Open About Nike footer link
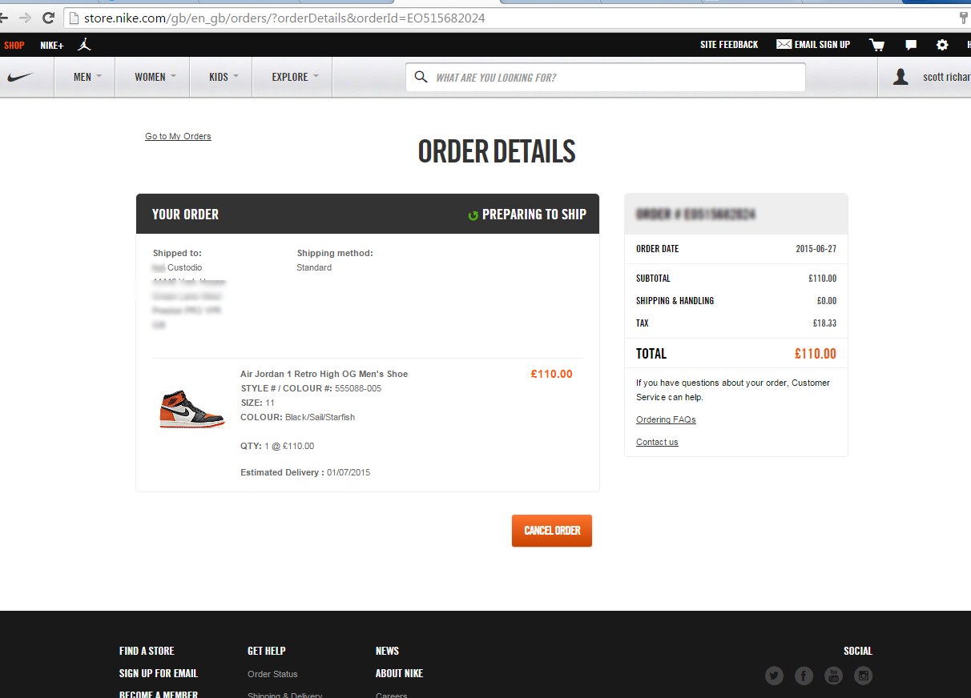The height and width of the screenshot is (698, 971). pos(399,673)
